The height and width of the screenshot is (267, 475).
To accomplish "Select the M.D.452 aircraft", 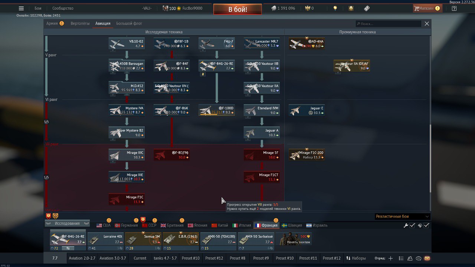I will click(127, 88).
